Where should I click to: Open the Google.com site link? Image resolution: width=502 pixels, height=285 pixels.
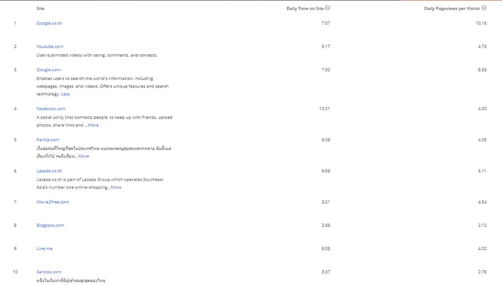[49, 70]
